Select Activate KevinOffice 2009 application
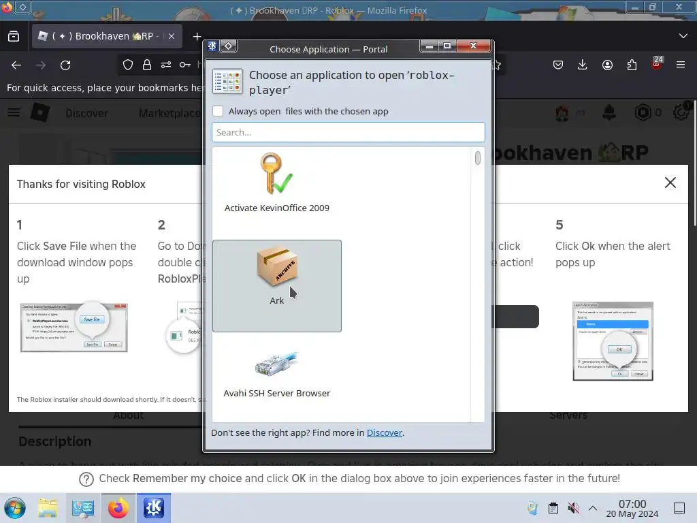 tap(276, 184)
